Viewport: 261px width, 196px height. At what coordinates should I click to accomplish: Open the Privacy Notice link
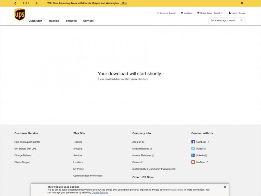coord(175,190)
